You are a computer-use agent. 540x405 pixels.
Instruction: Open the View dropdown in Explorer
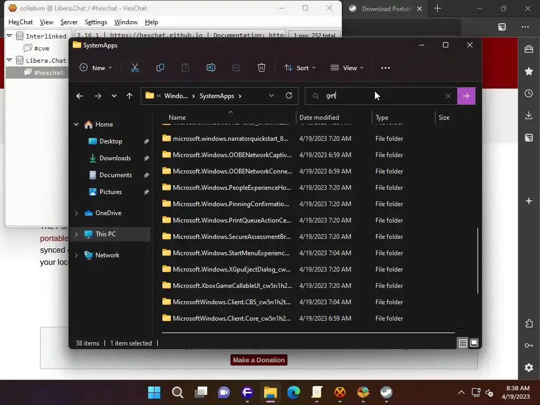[x=347, y=68]
